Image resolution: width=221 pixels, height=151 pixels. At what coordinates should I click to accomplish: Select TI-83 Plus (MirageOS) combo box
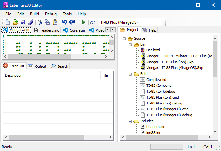132,22
